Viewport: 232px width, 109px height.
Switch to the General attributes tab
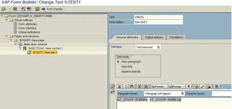(x=127, y=37)
